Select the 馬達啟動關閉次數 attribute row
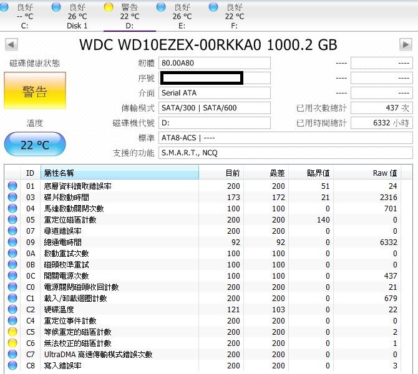Viewport: 418px width, 374px height. pyautogui.click(x=203, y=208)
